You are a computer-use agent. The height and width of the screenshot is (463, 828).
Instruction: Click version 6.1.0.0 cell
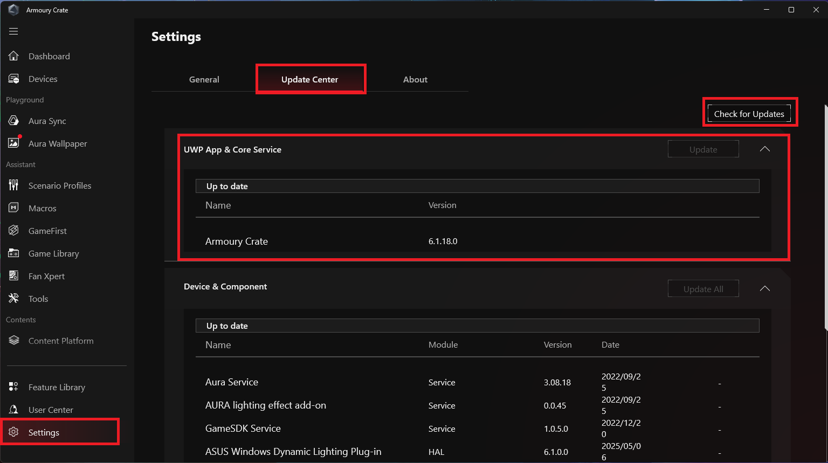(556, 452)
